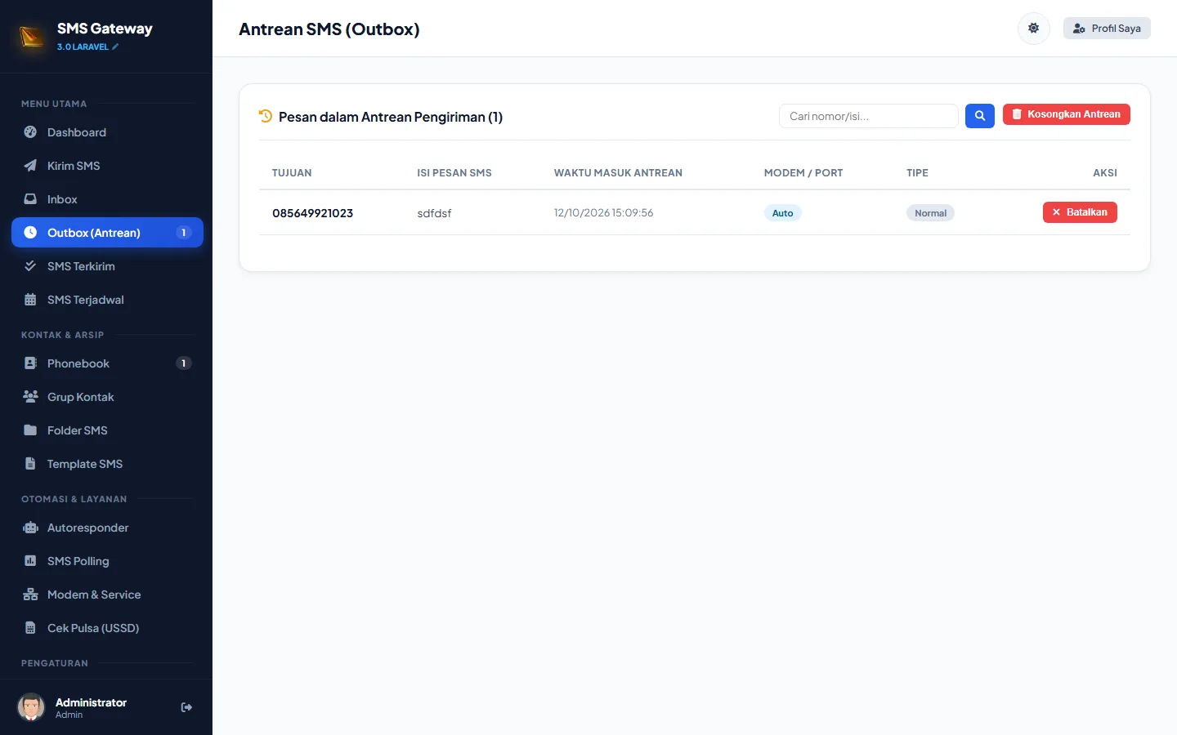Click the Pesan dalam Antrean Pengiriman heading
This screenshot has width=1177, height=735.
[x=391, y=117]
